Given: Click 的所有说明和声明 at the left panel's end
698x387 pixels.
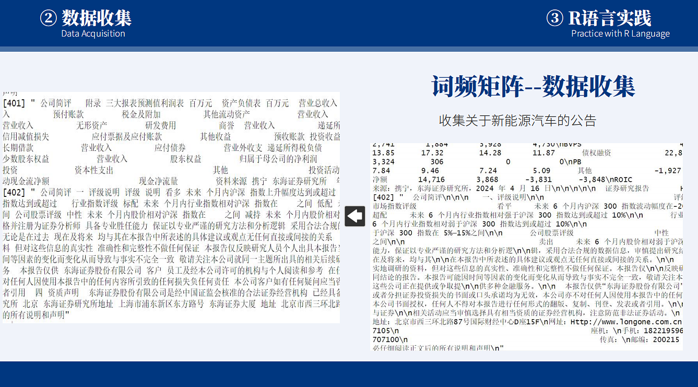Looking at the screenshot, I should tap(36, 315).
